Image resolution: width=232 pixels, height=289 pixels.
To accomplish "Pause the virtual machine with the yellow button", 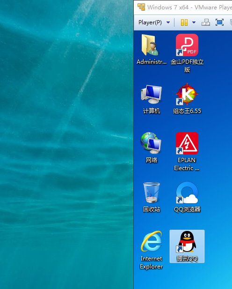I will (x=184, y=22).
